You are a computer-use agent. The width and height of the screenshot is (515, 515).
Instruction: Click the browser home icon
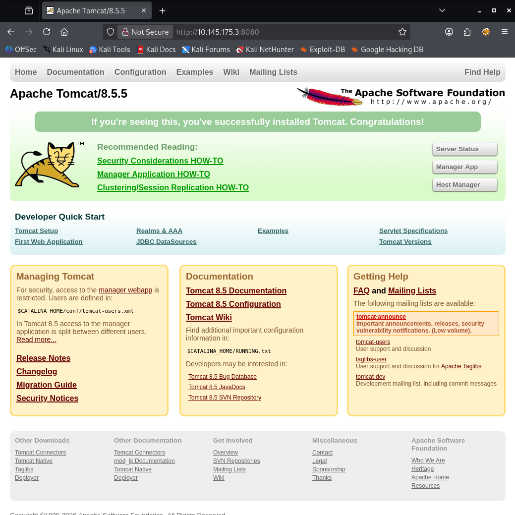pyautogui.click(x=64, y=32)
